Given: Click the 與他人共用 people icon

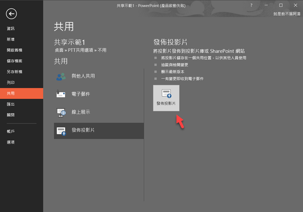Looking at the screenshot, I should [x=61, y=76].
